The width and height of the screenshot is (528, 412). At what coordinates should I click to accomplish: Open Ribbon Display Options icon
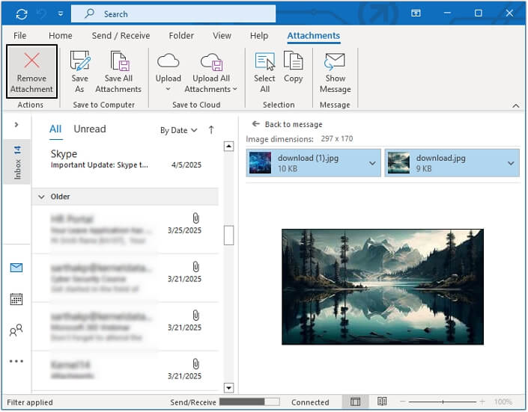pyautogui.click(x=416, y=13)
